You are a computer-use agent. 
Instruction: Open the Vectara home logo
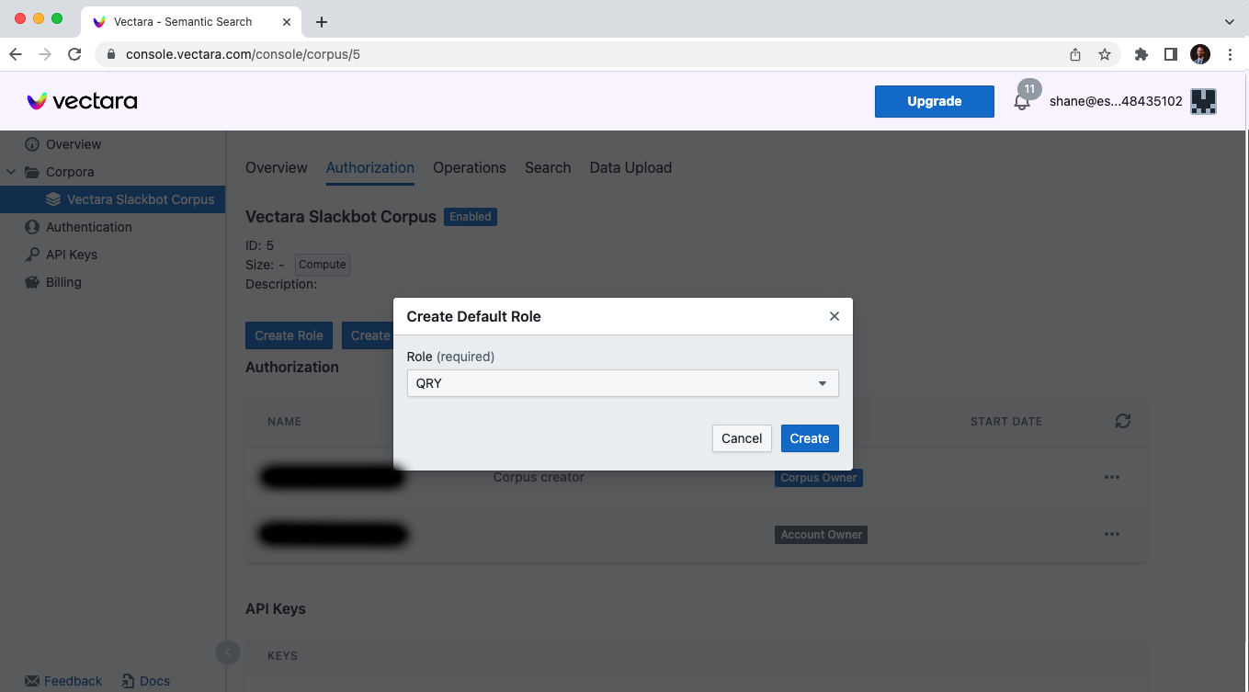(81, 101)
